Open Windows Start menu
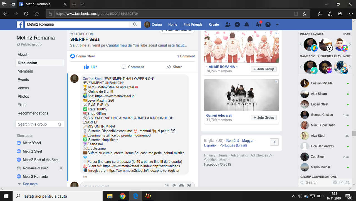Image resolution: width=356 pixels, height=201 pixels. click(x=6, y=196)
